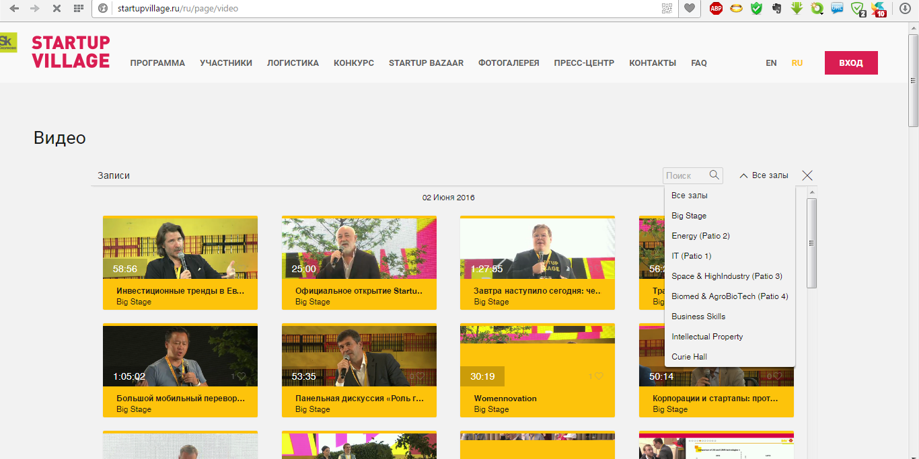Open Официальное открытие Startup video title

pyautogui.click(x=359, y=291)
